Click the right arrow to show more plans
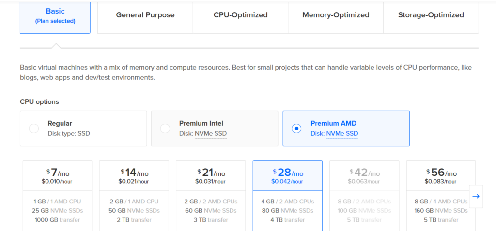Image resolution: width=496 pixels, height=231 pixels. coord(476,196)
